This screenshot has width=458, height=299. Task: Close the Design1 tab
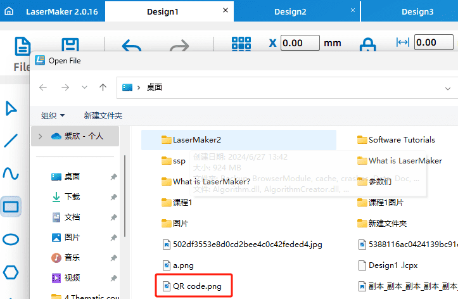point(226,10)
